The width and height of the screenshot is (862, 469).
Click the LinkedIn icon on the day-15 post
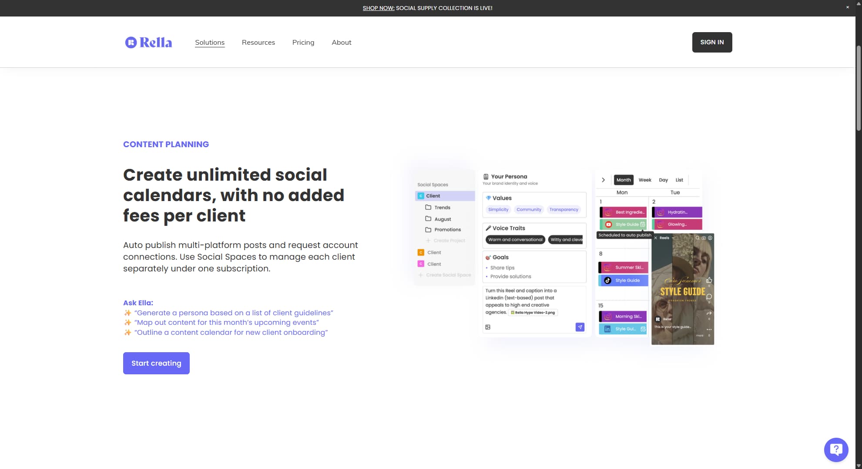(x=607, y=329)
